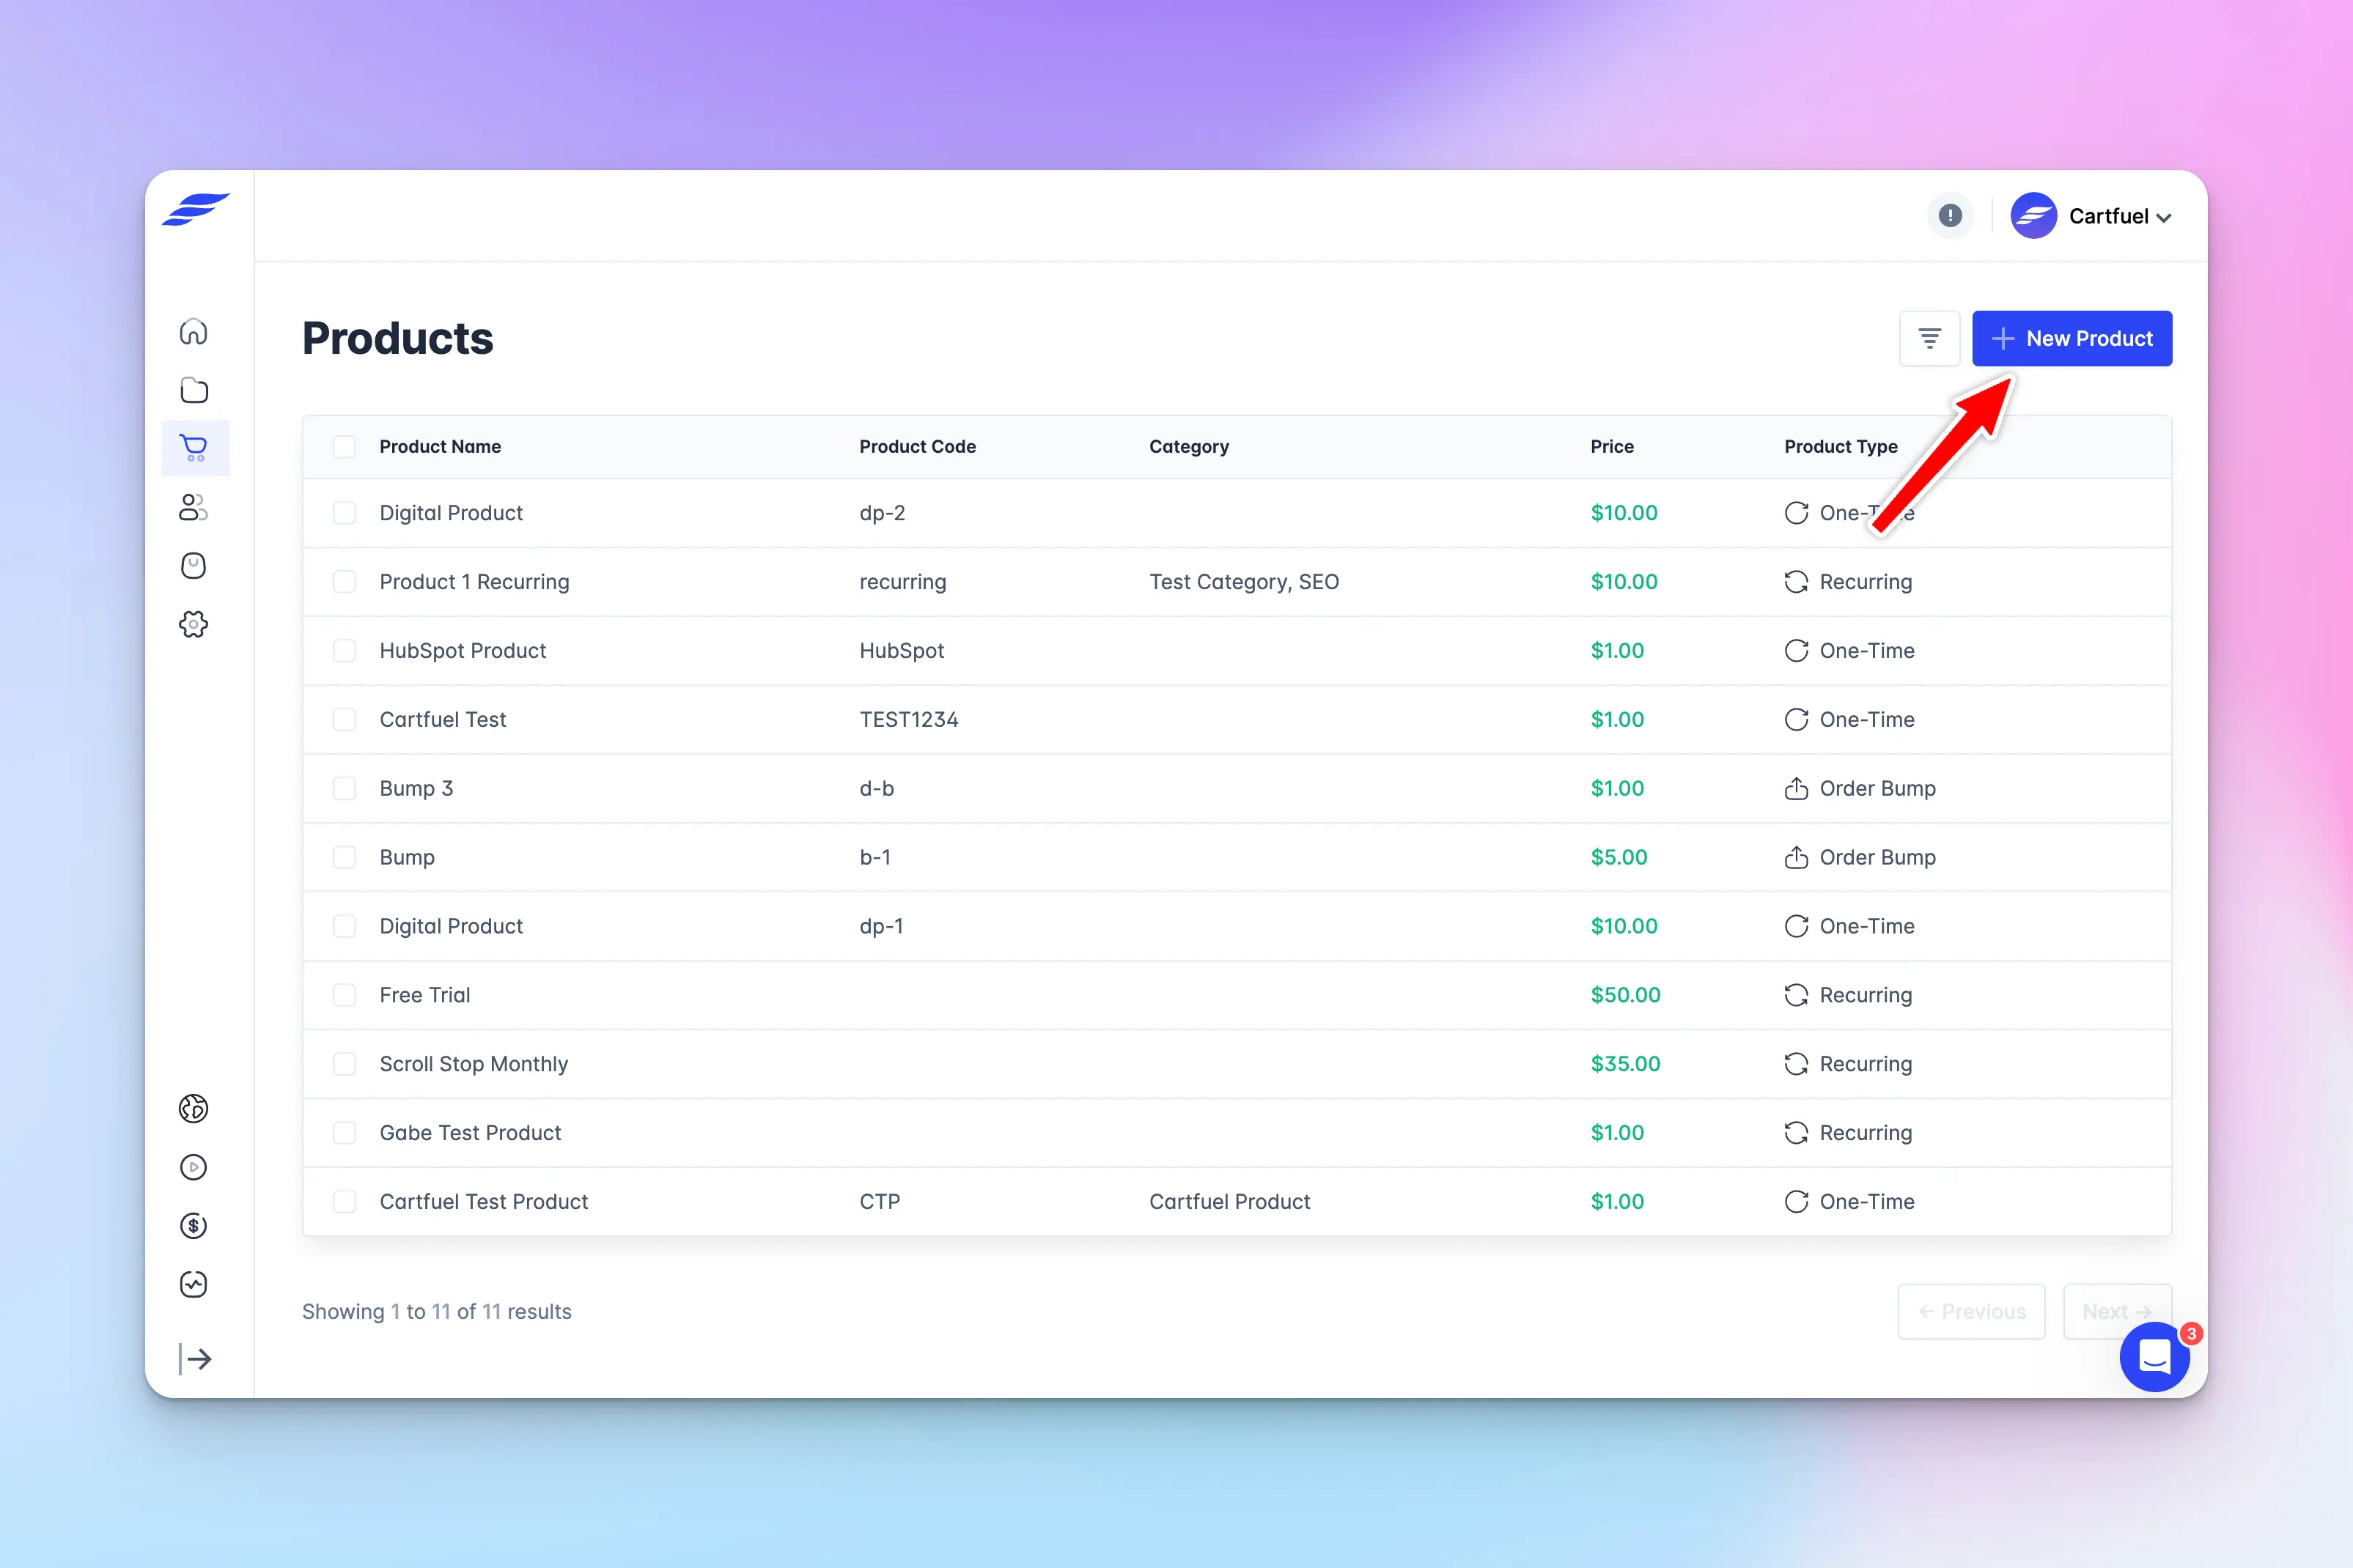
Task: Click the Product Name column header
Action: [x=441, y=447]
